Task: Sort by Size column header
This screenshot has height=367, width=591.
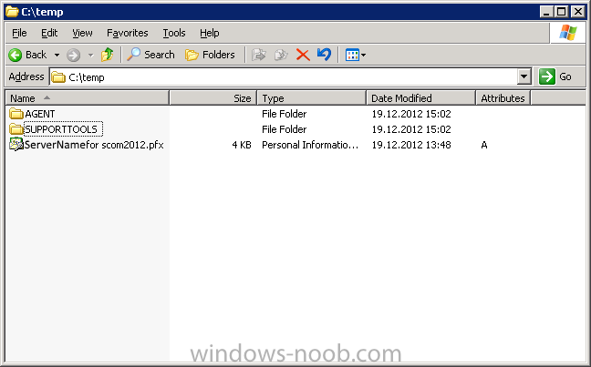Action: [213, 98]
